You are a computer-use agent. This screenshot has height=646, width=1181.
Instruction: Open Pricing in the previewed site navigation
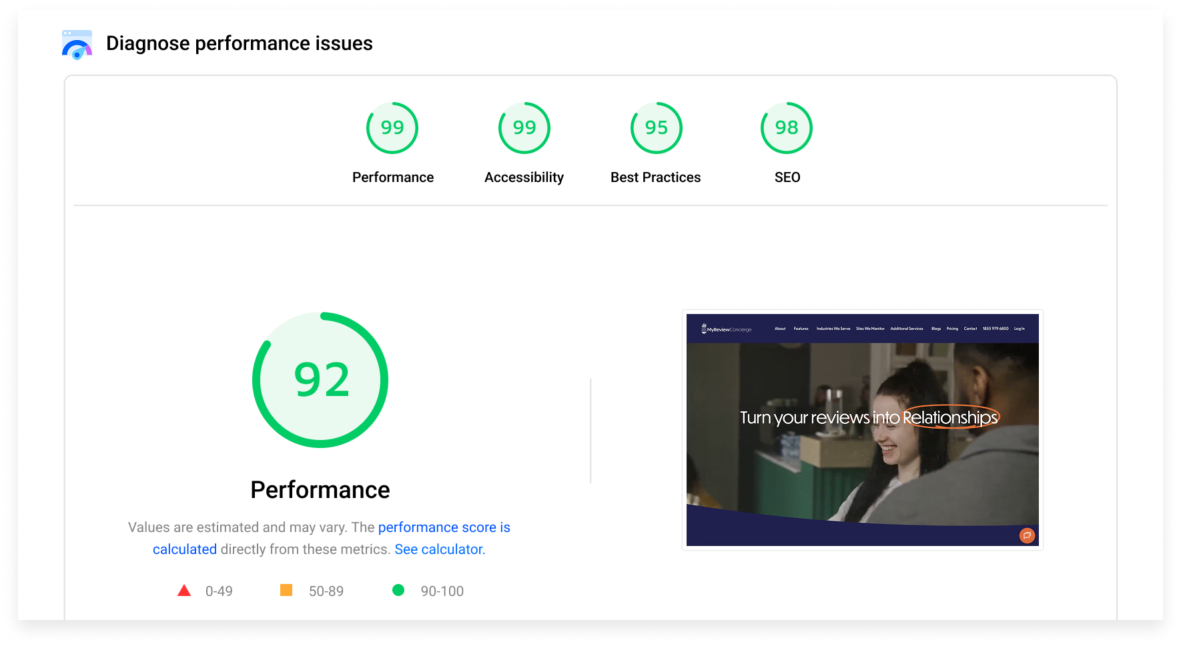point(952,329)
